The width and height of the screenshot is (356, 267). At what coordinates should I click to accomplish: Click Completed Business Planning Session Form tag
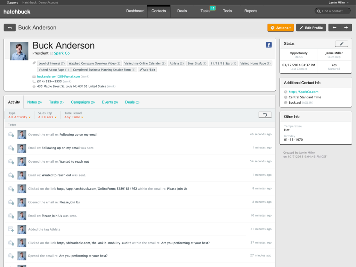104,70
